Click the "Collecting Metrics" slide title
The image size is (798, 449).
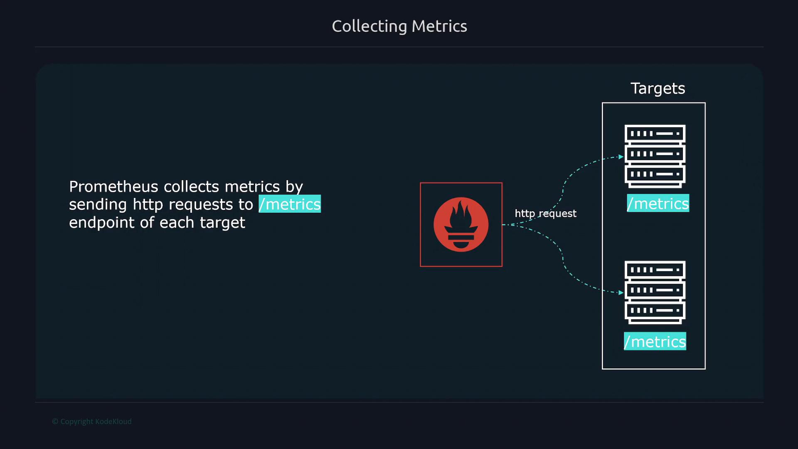pyautogui.click(x=399, y=26)
